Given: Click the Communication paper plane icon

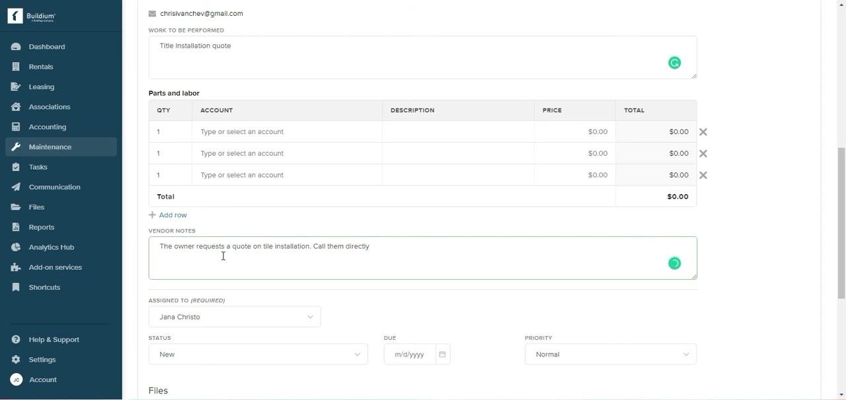Looking at the screenshot, I should click(x=16, y=187).
